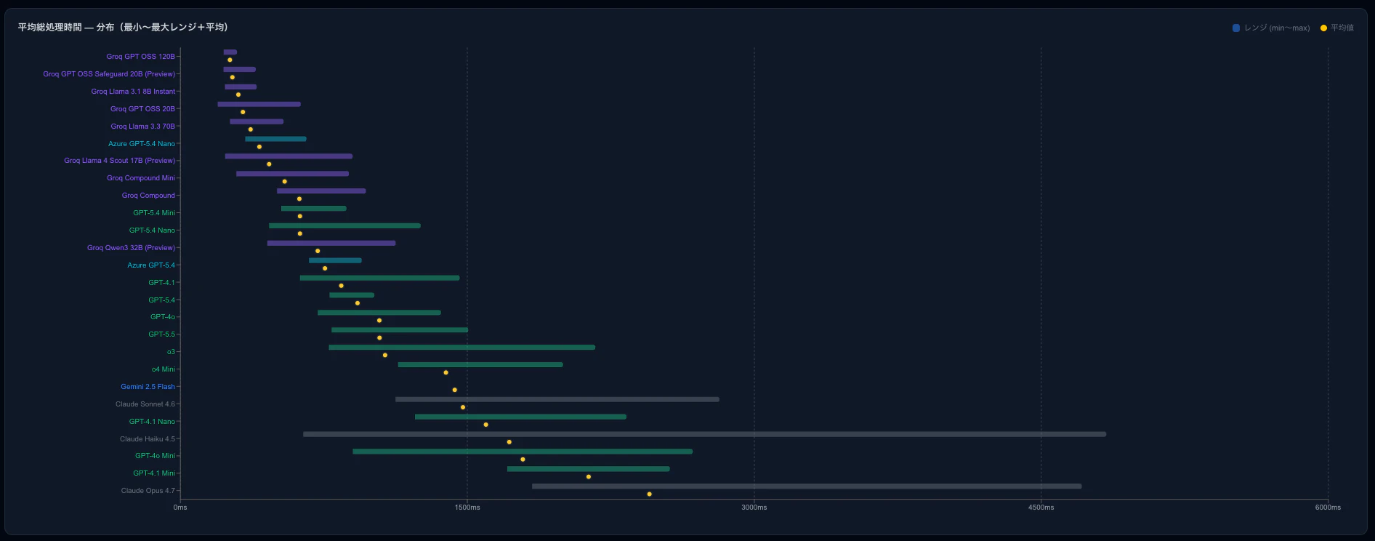Click the Claude Opus 4.7 average dot
1375x541 pixels.
click(650, 494)
